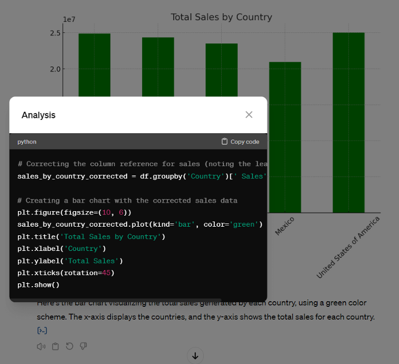
Task: Click the 'Total Sales by Country' chart title
Action: (221, 17)
